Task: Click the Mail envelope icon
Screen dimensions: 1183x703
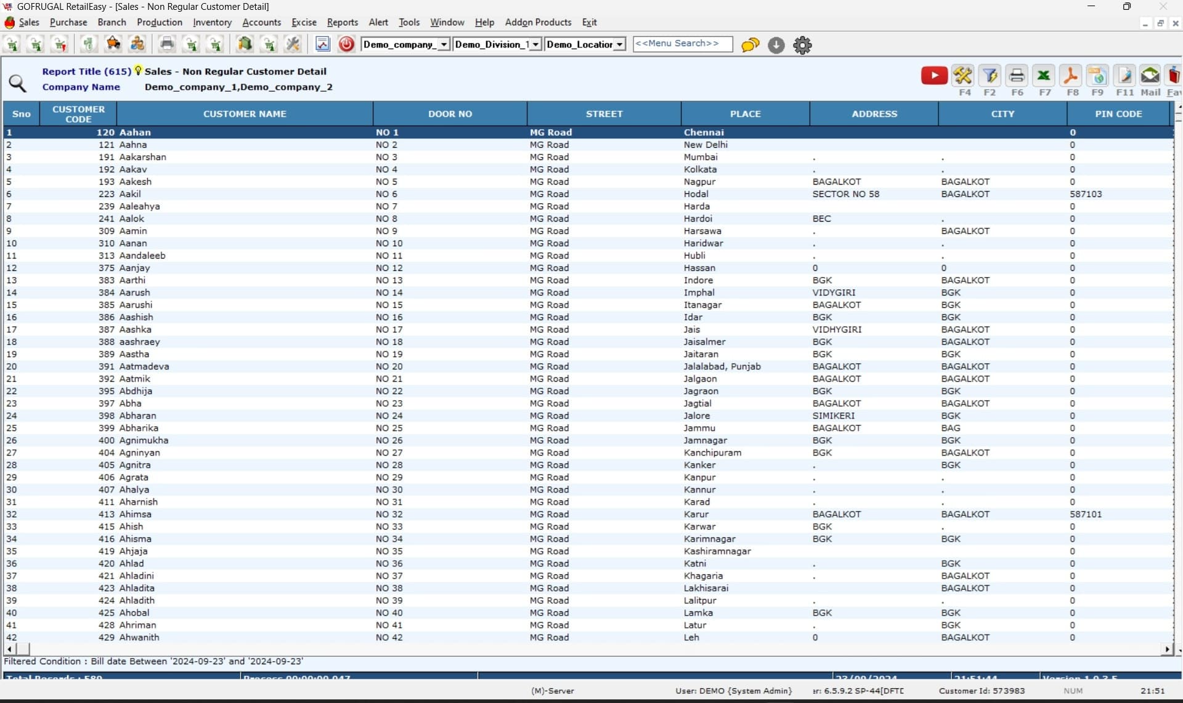Action: coord(1150,76)
